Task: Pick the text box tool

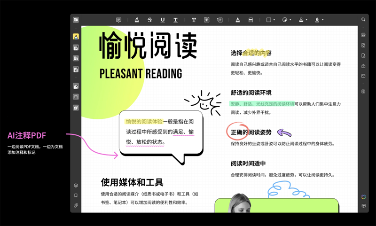Action: (207, 20)
